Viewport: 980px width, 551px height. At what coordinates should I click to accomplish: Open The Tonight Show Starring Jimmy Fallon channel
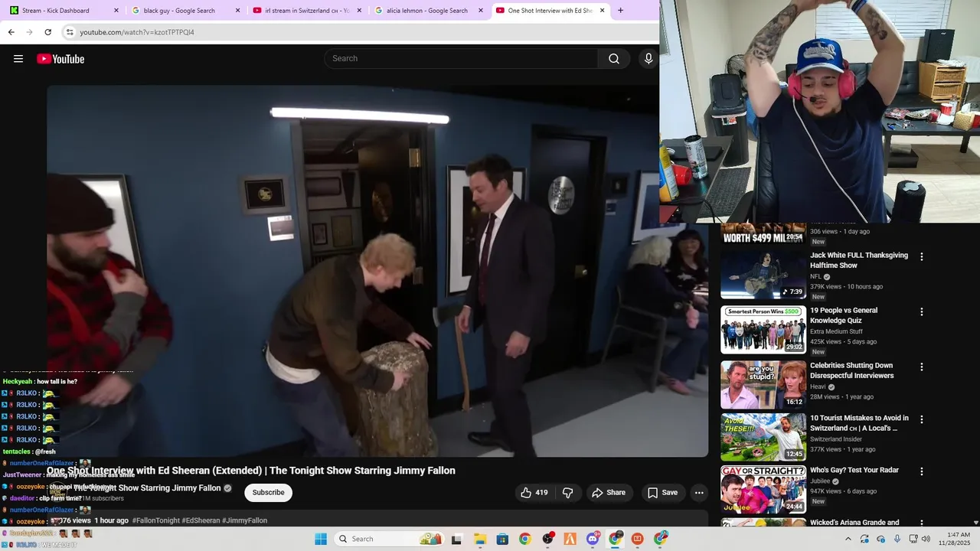tap(148, 488)
